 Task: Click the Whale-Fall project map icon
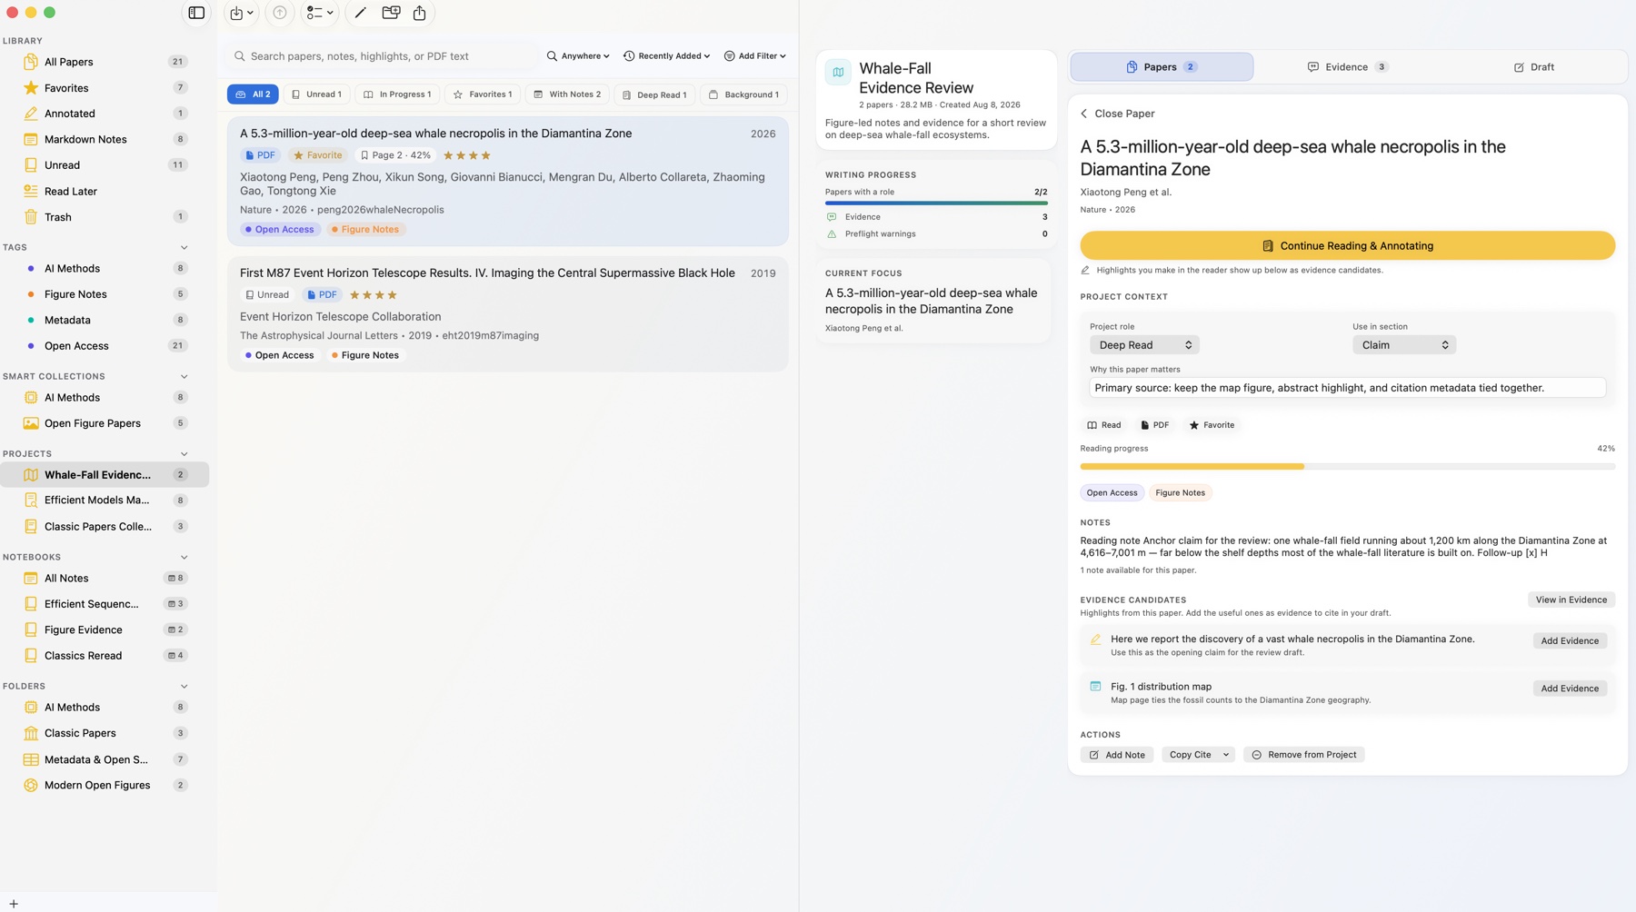click(x=838, y=72)
